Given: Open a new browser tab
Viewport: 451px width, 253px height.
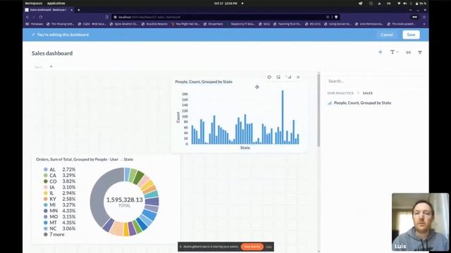Looking at the screenshot, I should [79, 10].
